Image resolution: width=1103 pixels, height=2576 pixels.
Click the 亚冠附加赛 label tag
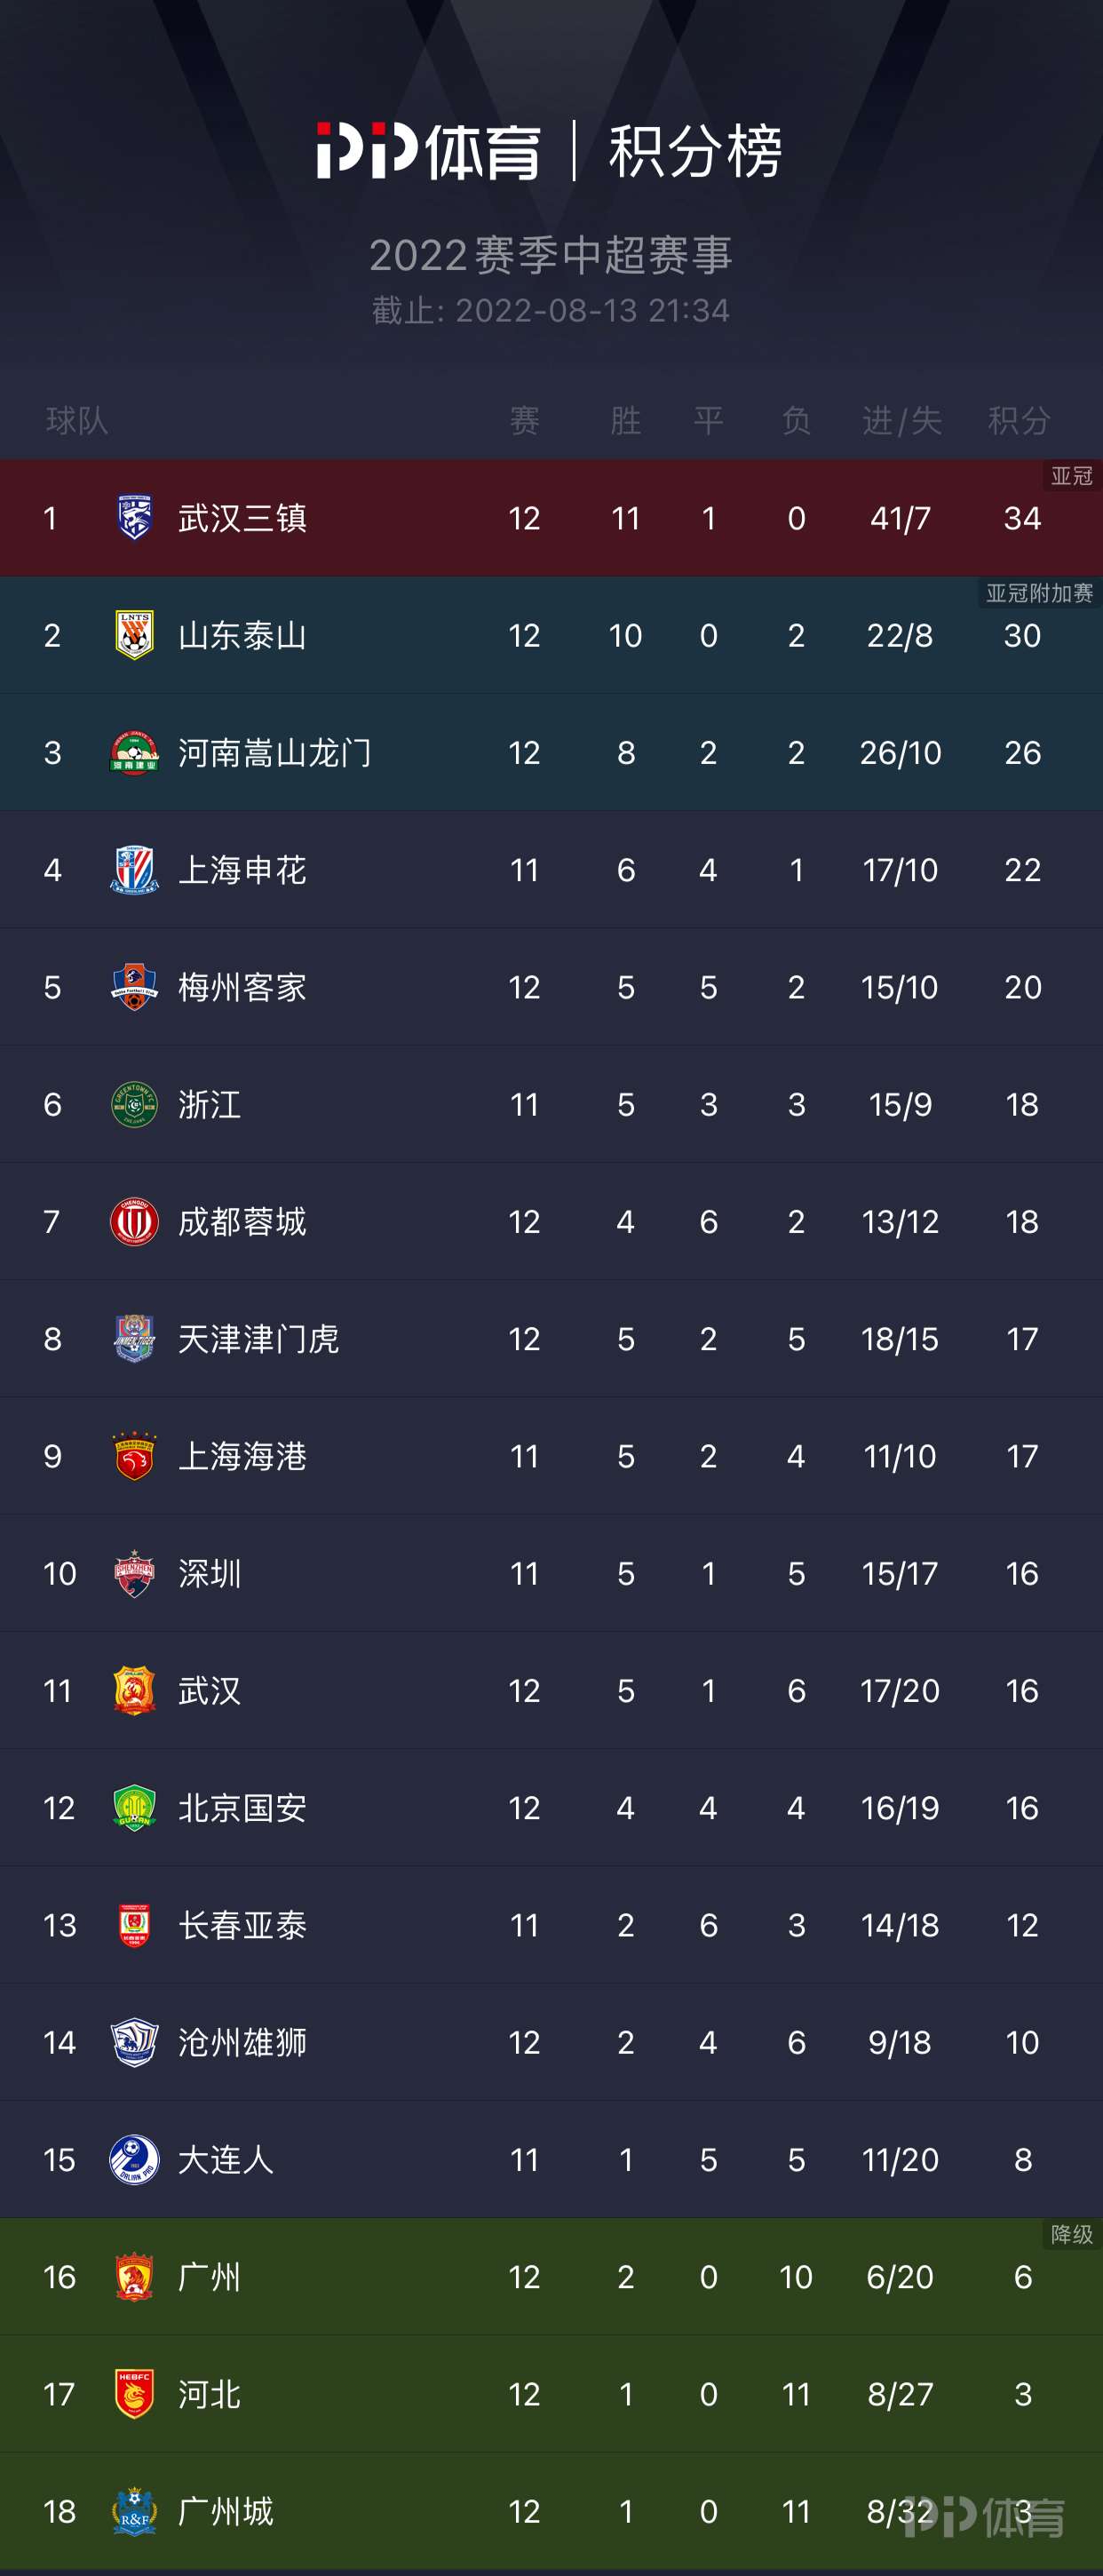[x=1039, y=593]
